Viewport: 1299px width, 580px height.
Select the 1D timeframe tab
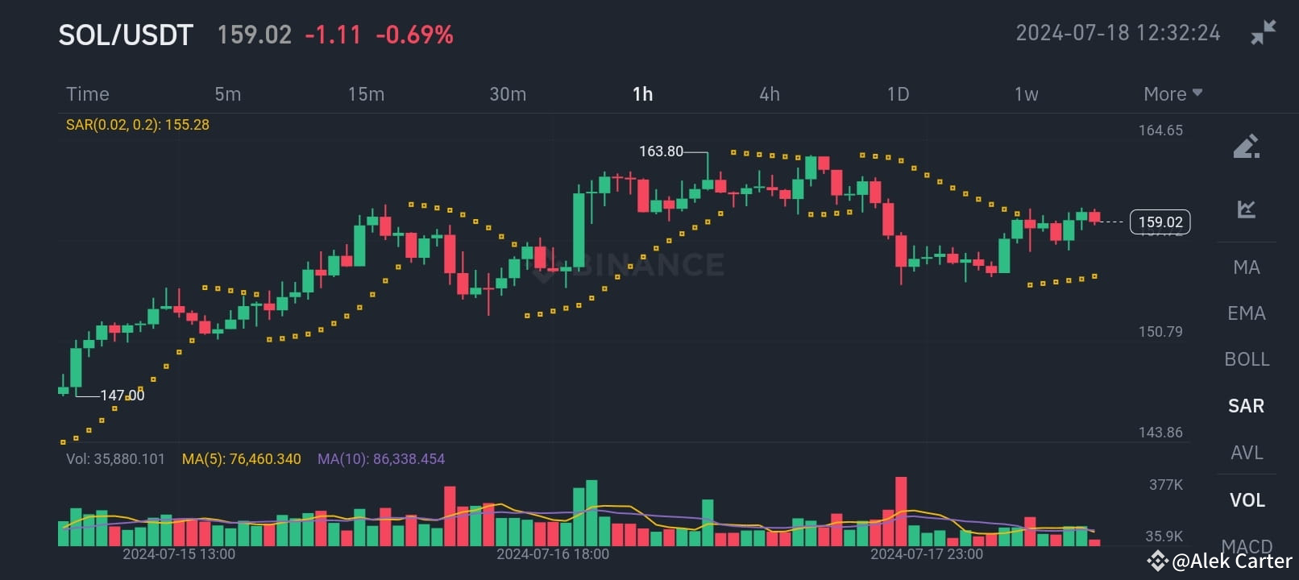tap(897, 93)
